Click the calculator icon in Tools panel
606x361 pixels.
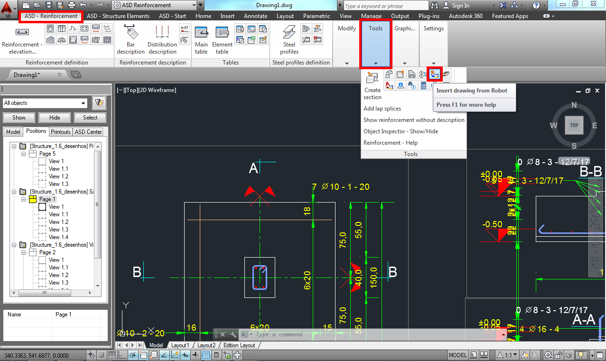click(424, 85)
